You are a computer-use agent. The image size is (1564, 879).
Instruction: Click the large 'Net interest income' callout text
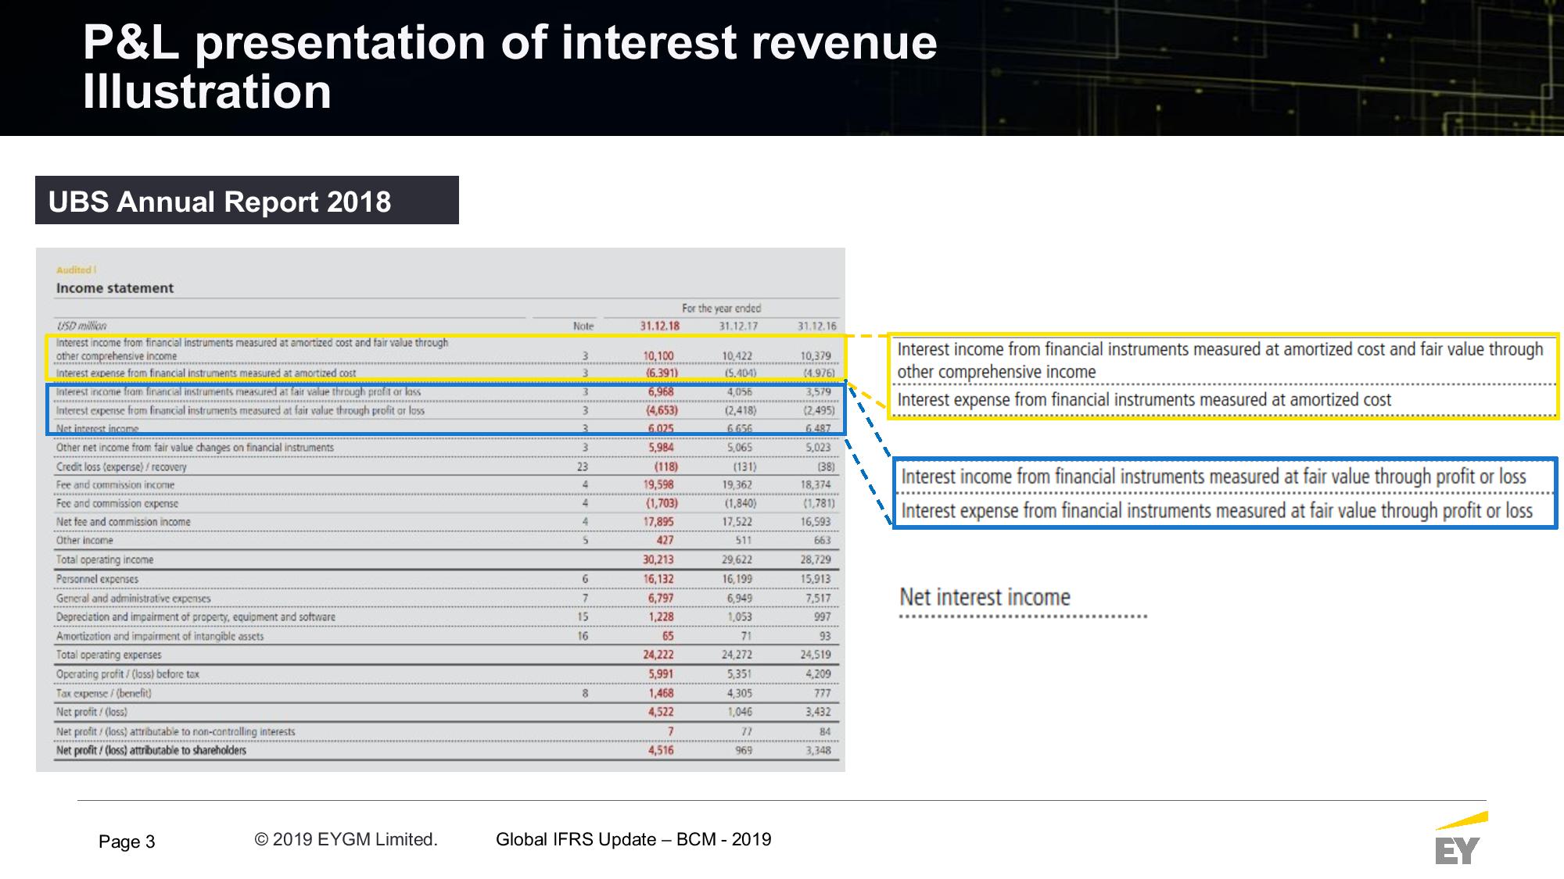pos(985,597)
